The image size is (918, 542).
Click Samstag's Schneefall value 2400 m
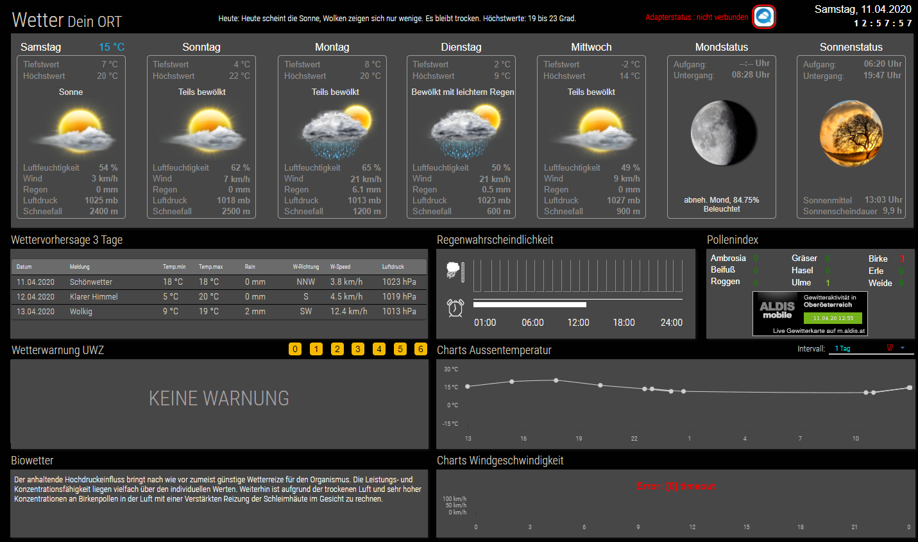pyautogui.click(x=104, y=211)
